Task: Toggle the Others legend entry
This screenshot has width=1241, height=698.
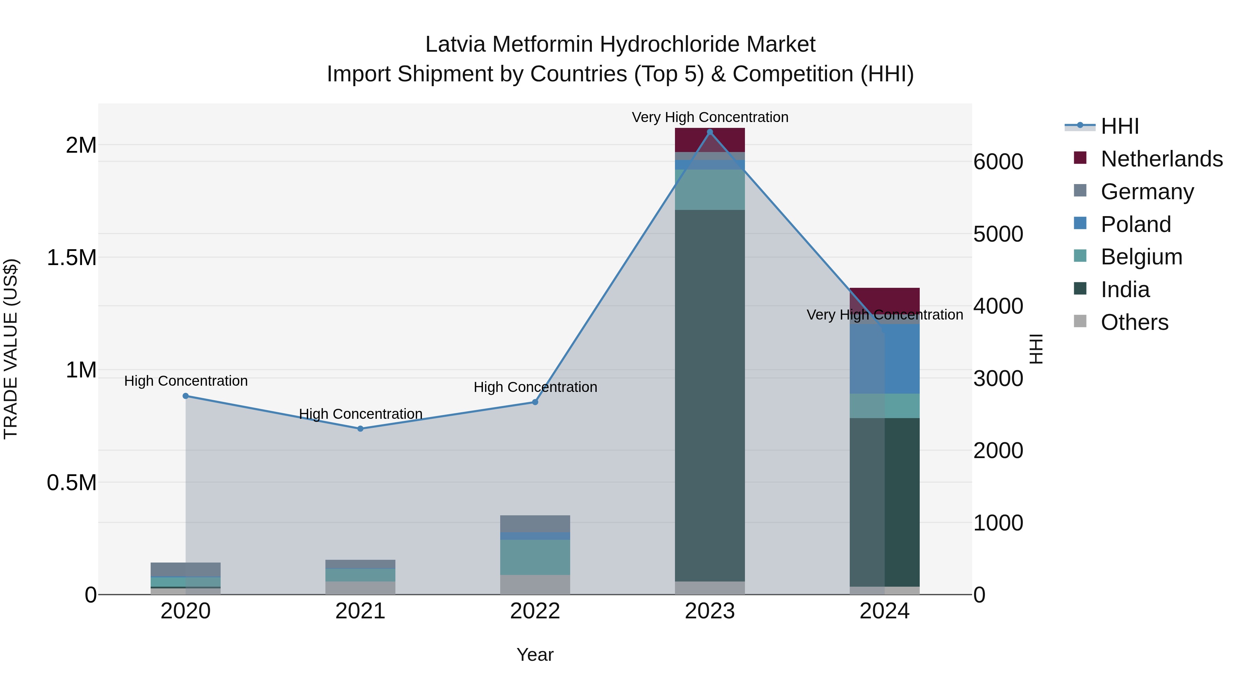Action: [x=1121, y=322]
